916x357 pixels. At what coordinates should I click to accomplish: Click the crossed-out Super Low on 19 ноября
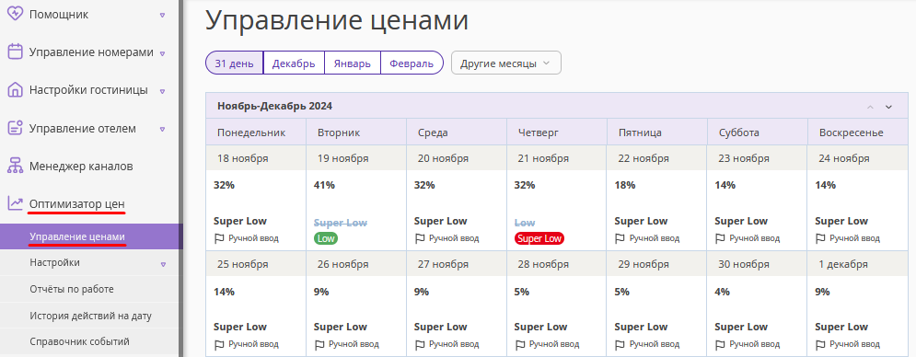coord(341,223)
